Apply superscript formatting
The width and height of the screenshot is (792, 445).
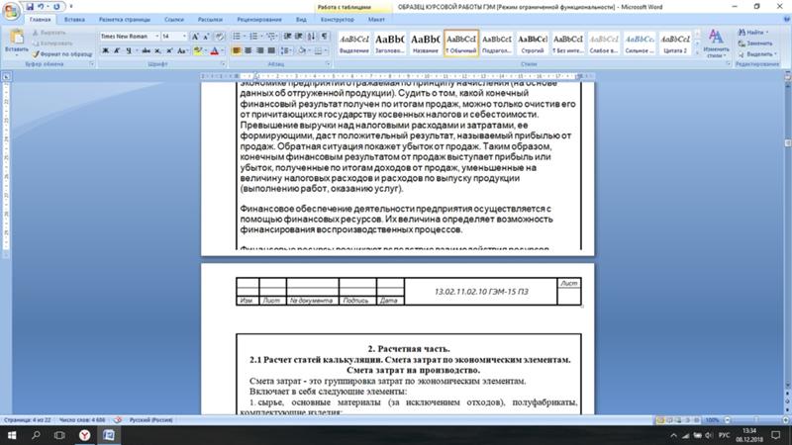click(169, 50)
